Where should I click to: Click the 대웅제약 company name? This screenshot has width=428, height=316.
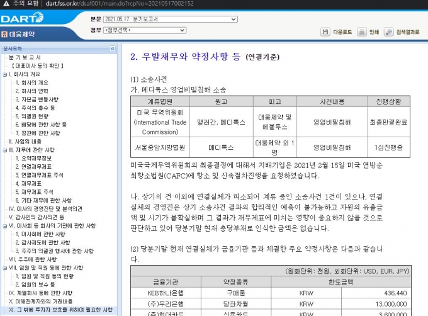point(22,34)
